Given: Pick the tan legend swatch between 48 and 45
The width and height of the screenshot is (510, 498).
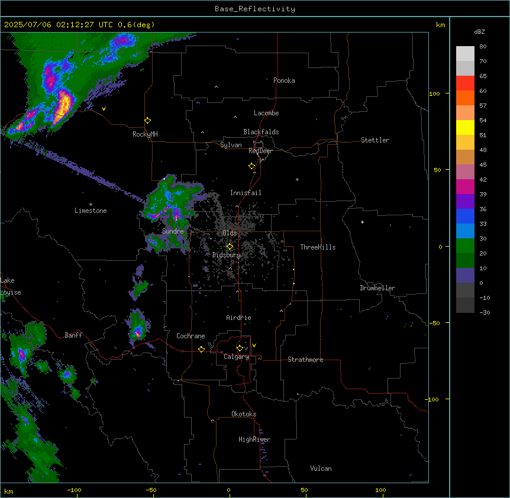Looking at the screenshot, I should 465,157.
